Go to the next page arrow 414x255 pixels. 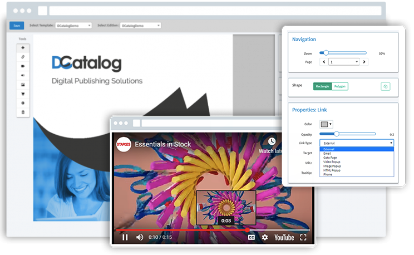(x=364, y=62)
